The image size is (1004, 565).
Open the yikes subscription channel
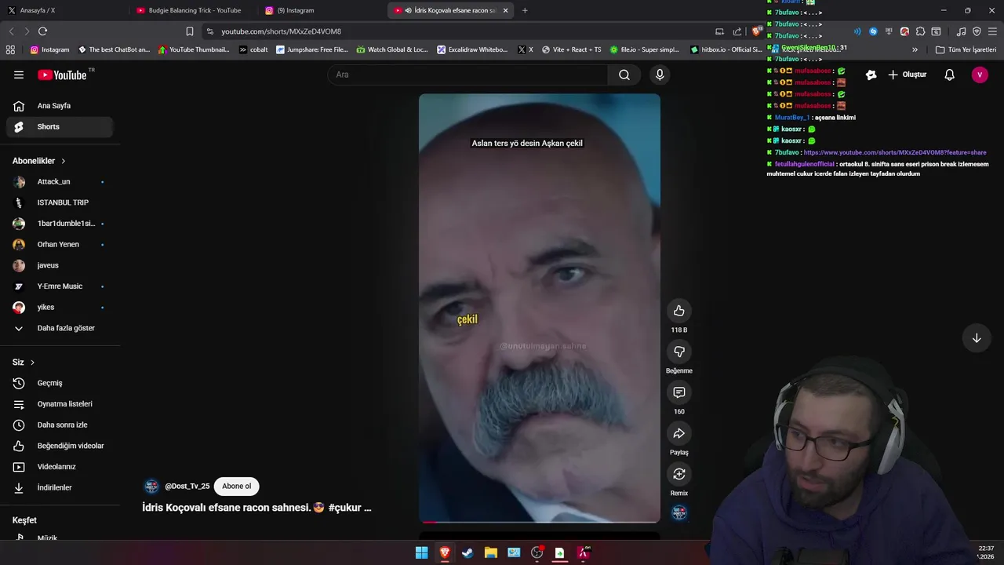(x=60, y=307)
